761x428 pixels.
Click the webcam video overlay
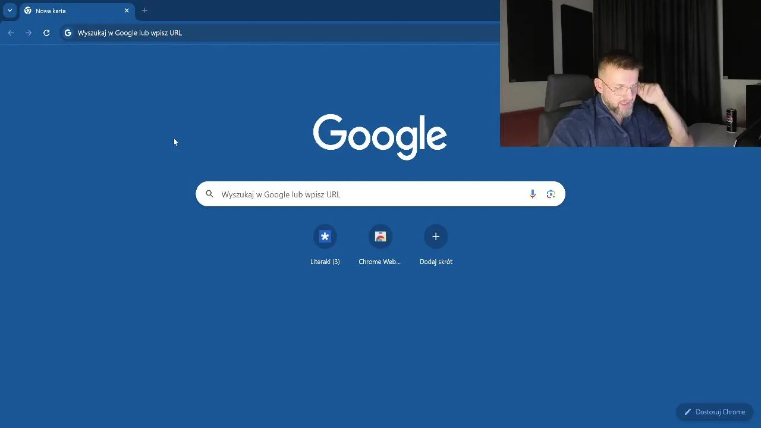630,73
